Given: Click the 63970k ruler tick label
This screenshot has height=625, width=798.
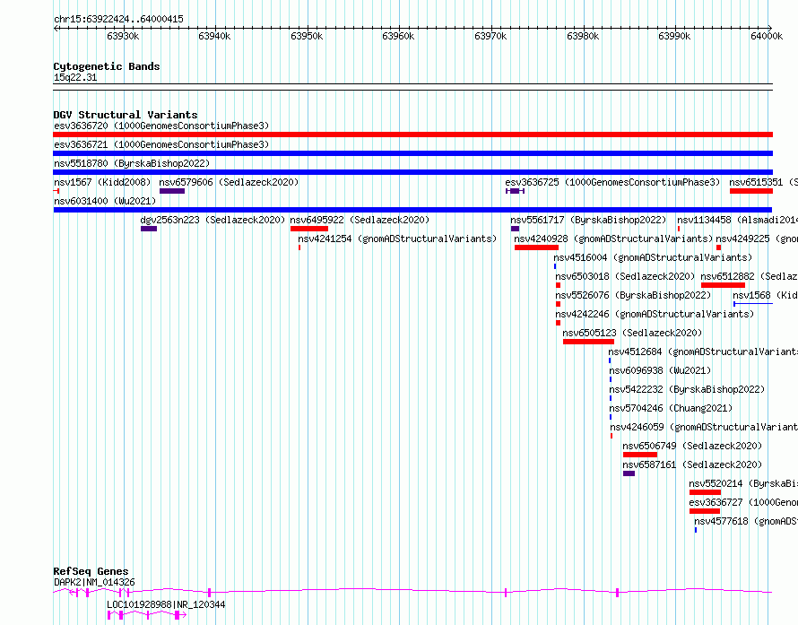Looking at the screenshot, I should pos(490,36).
